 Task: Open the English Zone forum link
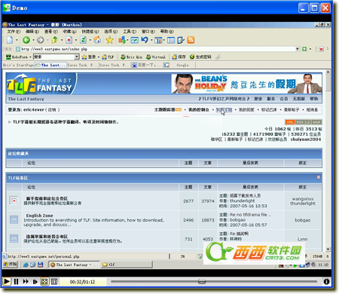tap(39, 216)
